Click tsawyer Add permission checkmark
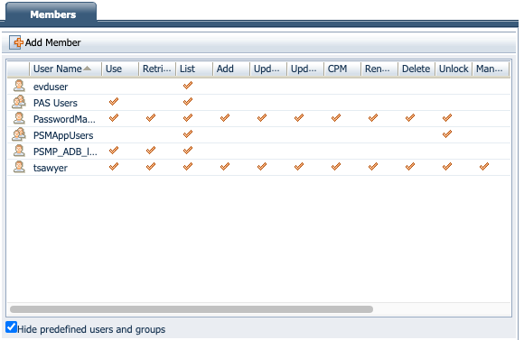This screenshot has width=524, height=340. point(225,166)
